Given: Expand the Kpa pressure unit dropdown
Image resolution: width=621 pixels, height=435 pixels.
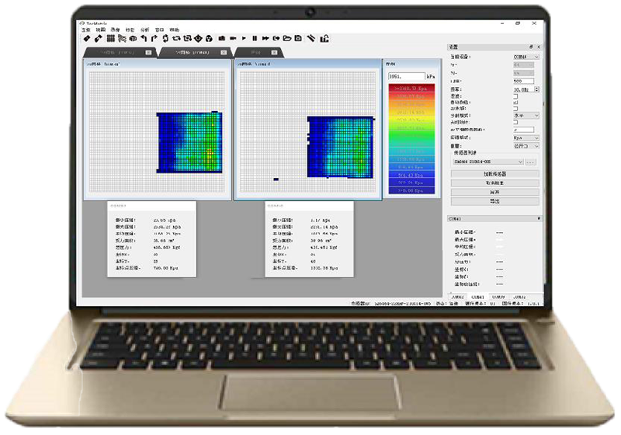Looking at the screenshot, I should [x=526, y=137].
